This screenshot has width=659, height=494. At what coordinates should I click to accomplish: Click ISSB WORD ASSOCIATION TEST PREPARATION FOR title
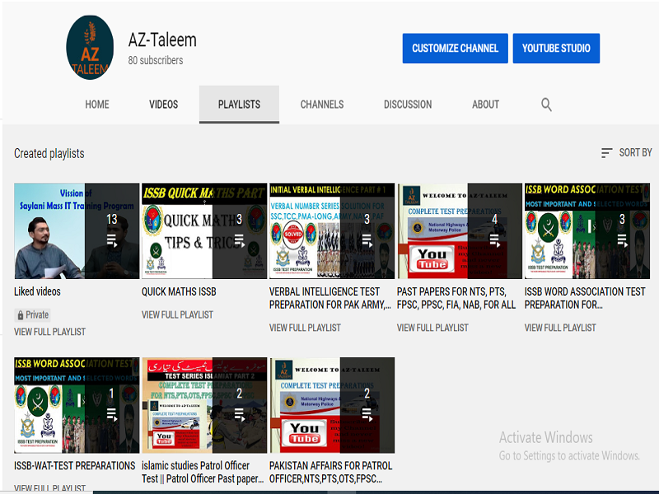(x=585, y=298)
